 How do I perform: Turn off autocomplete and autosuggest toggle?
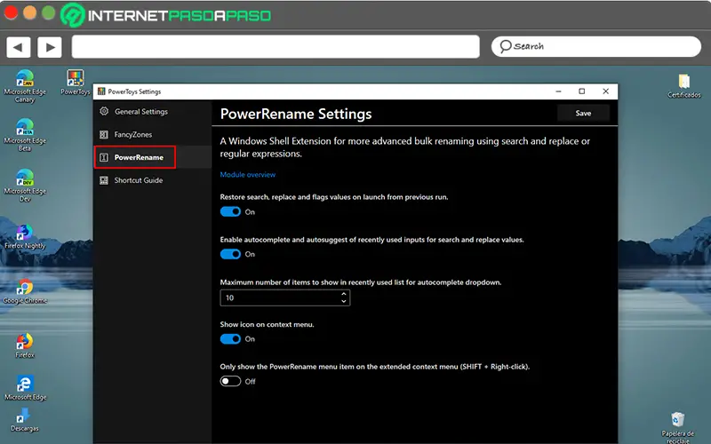(230, 254)
